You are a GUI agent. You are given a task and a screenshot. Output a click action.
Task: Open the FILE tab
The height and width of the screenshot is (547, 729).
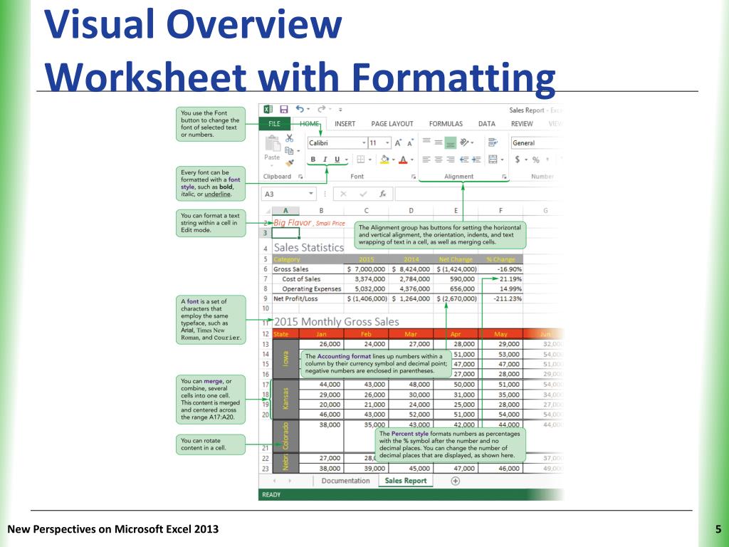tap(274, 124)
